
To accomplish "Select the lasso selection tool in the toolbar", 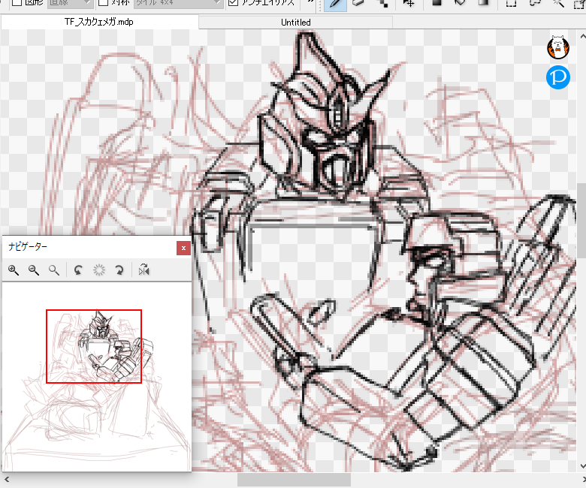I will click(535, 3).
